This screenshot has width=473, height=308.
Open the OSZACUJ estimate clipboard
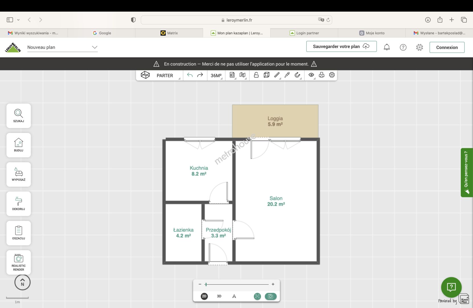[19, 233]
